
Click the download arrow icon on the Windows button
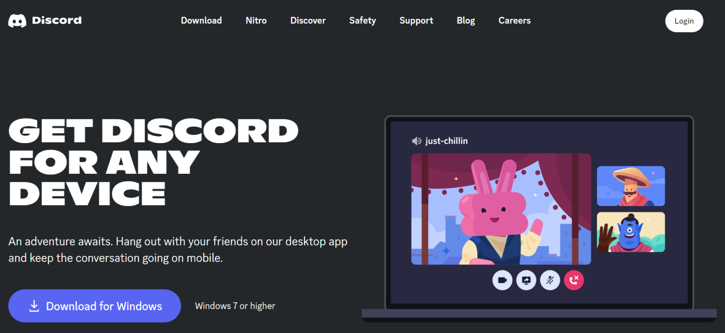tap(34, 306)
